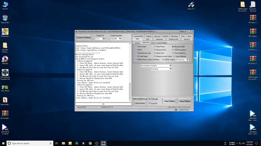261x146 pixels.
Task: Click the 0% progress bar
Action: click(x=103, y=104)
